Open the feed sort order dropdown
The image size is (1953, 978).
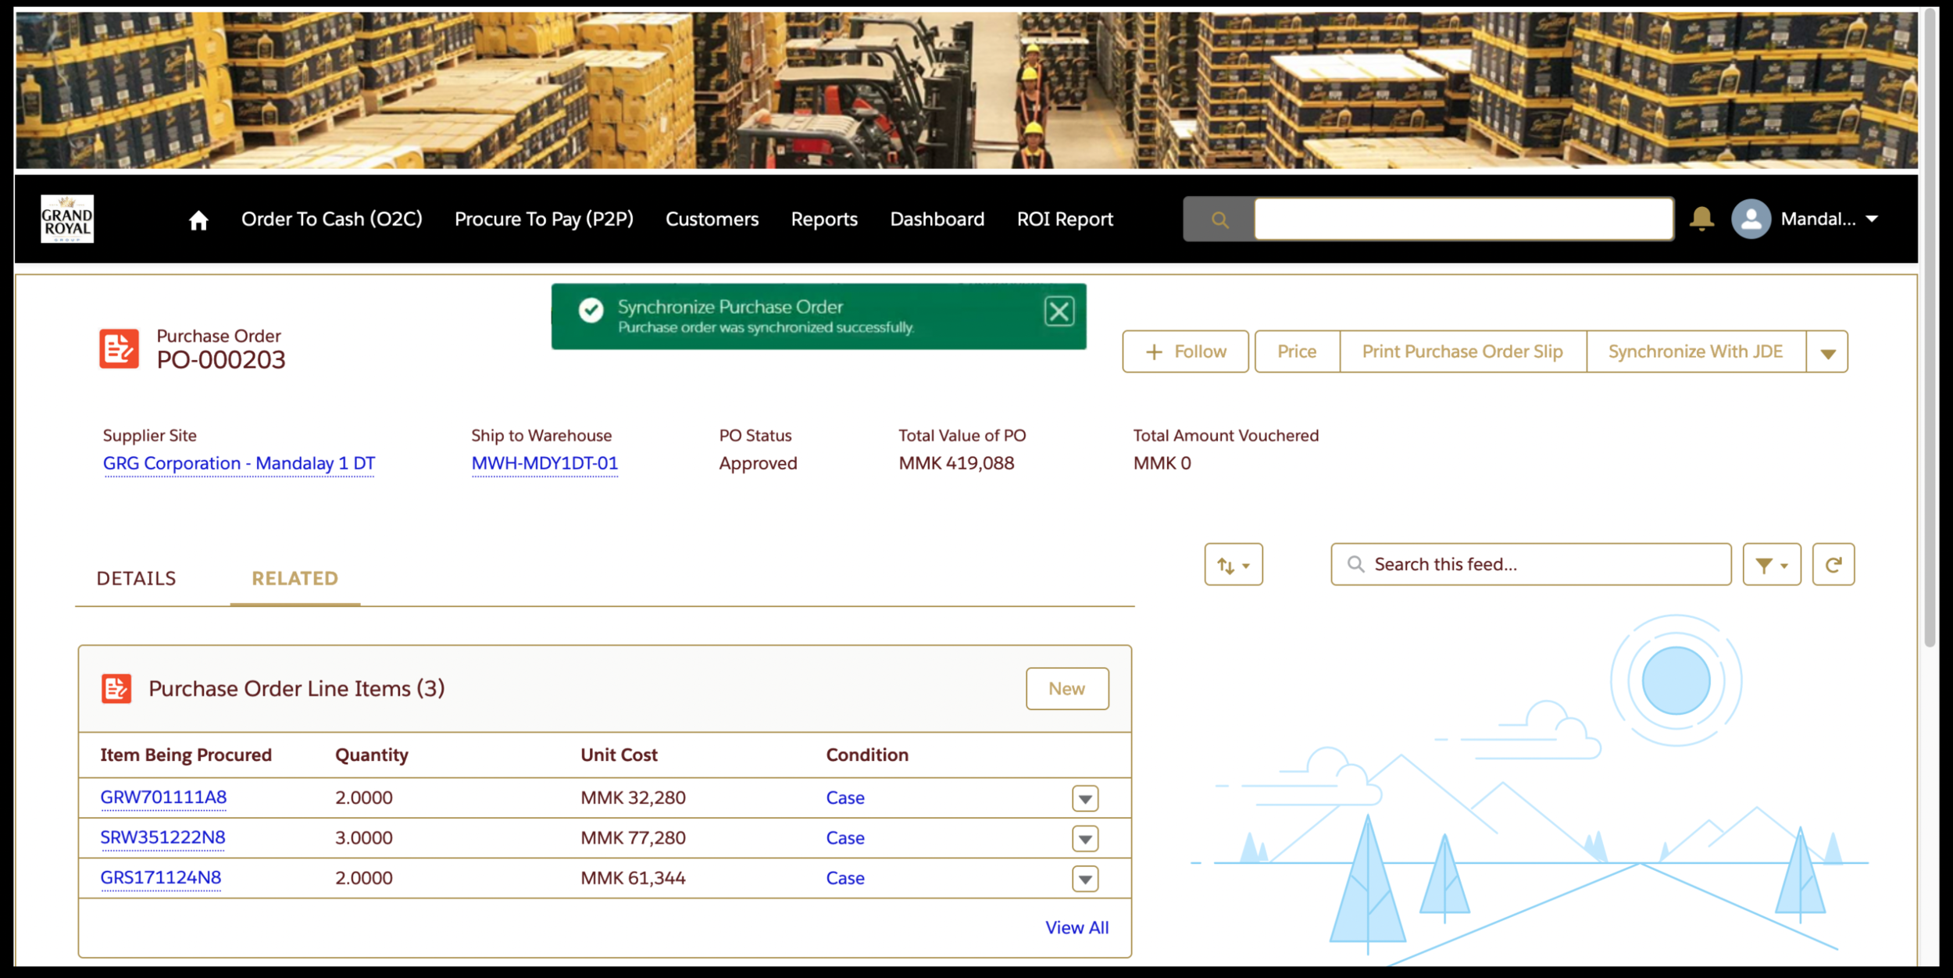(x=1233, y=565)
